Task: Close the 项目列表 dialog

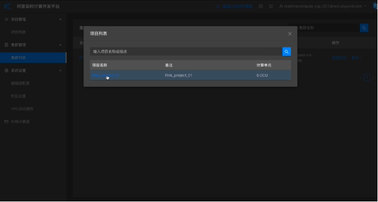Action: click(290, 34)
